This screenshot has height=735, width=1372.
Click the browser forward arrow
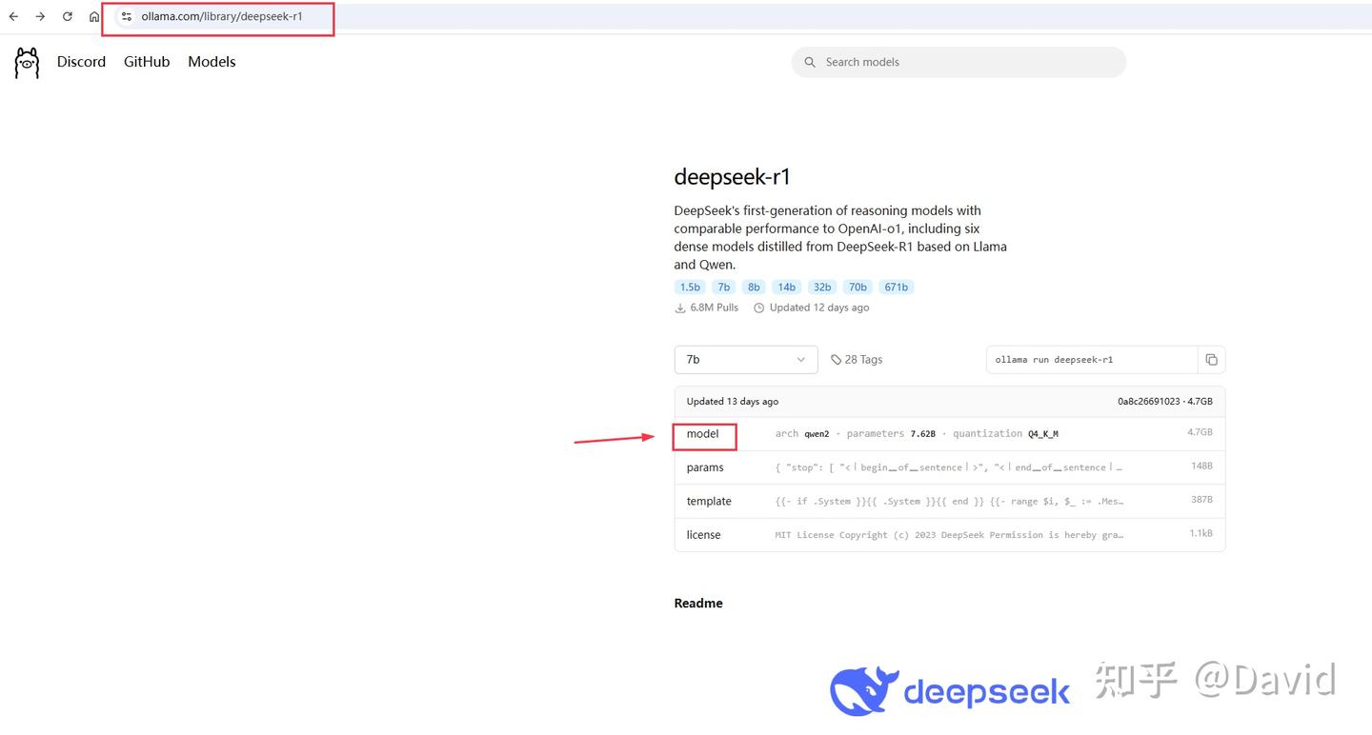[40, 16]
